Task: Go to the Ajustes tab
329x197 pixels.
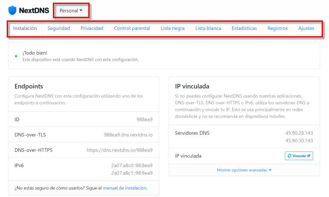Action: click(x=306, y=28)
